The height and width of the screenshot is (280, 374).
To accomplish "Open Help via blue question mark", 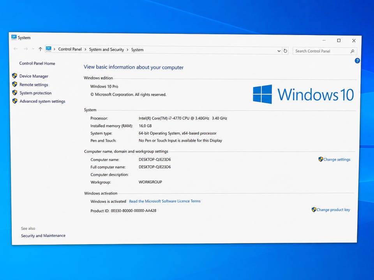I will (357, 61).
